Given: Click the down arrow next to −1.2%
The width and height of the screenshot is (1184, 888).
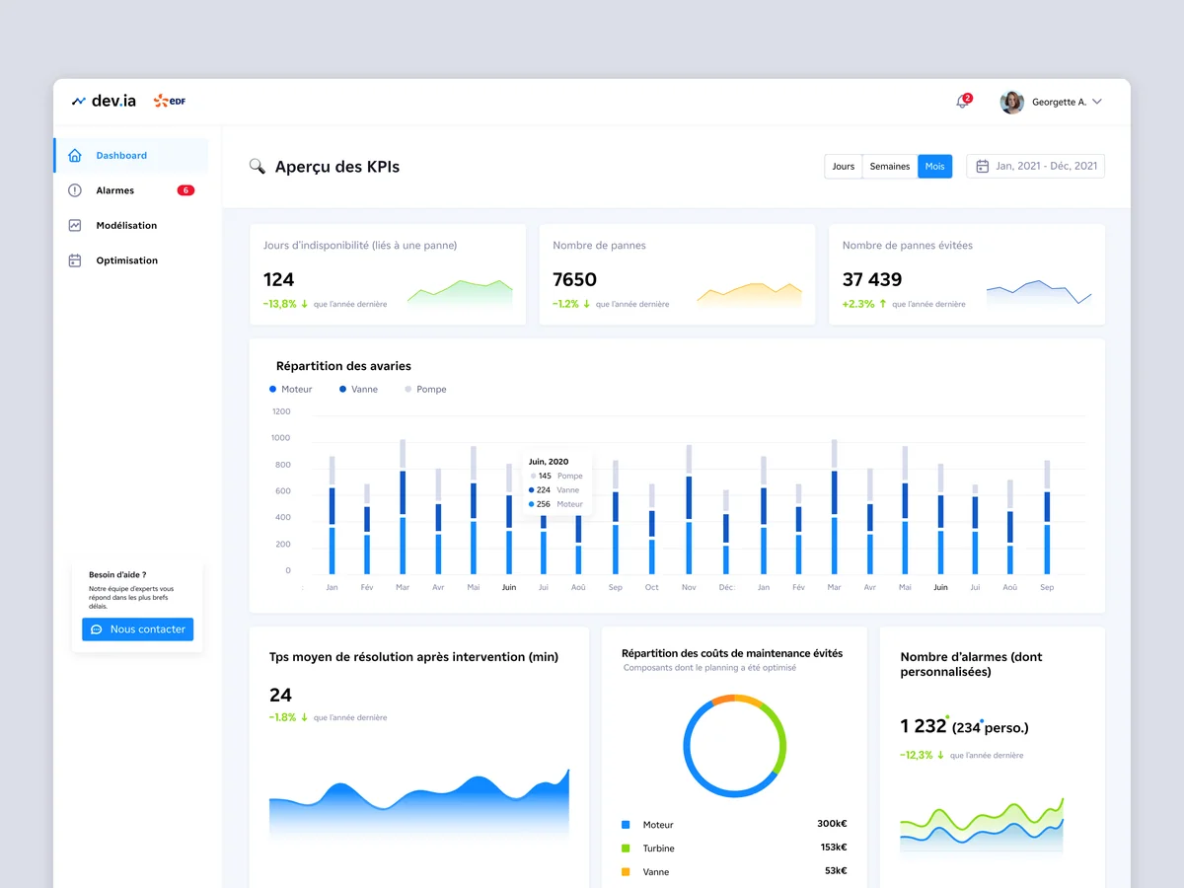Looking at the screenshot, I should pos(587,304).
